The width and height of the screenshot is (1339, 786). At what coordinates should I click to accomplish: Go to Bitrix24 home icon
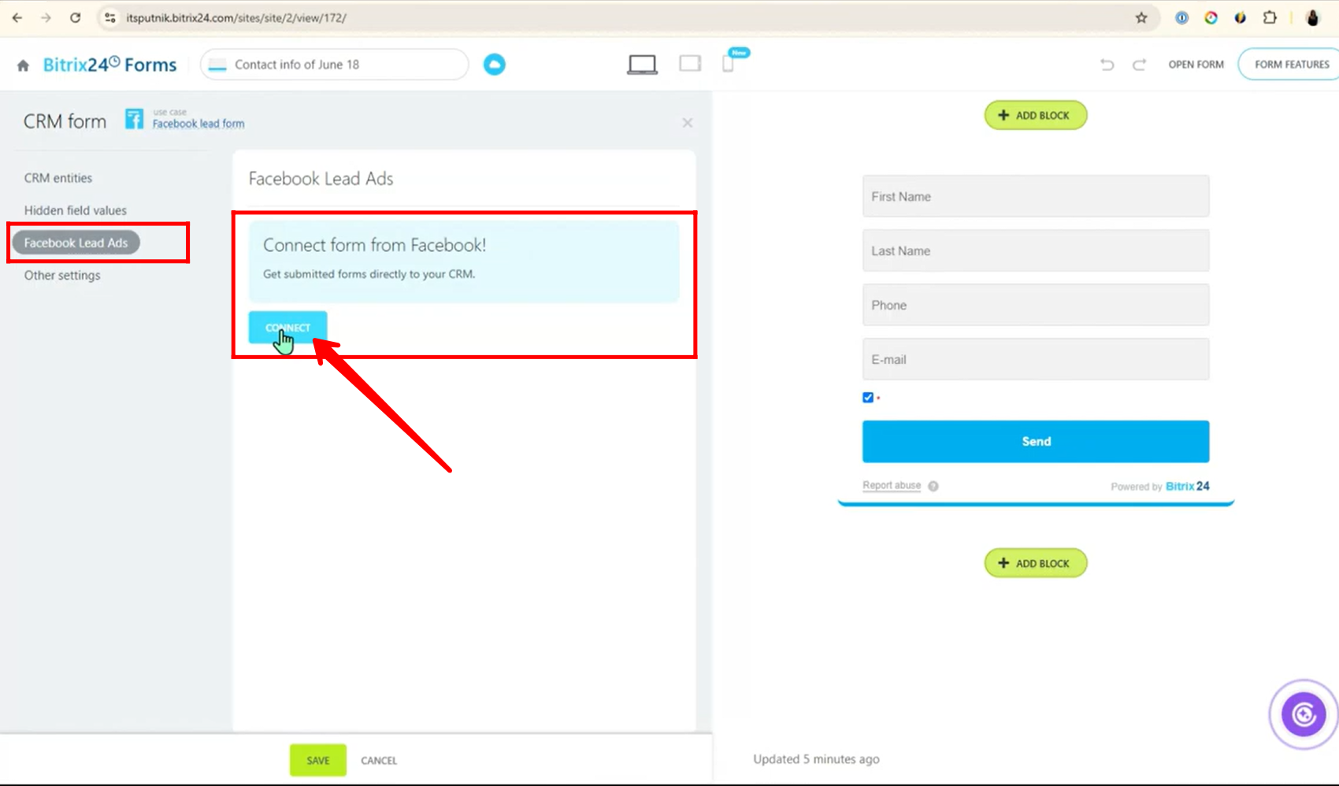23,65
